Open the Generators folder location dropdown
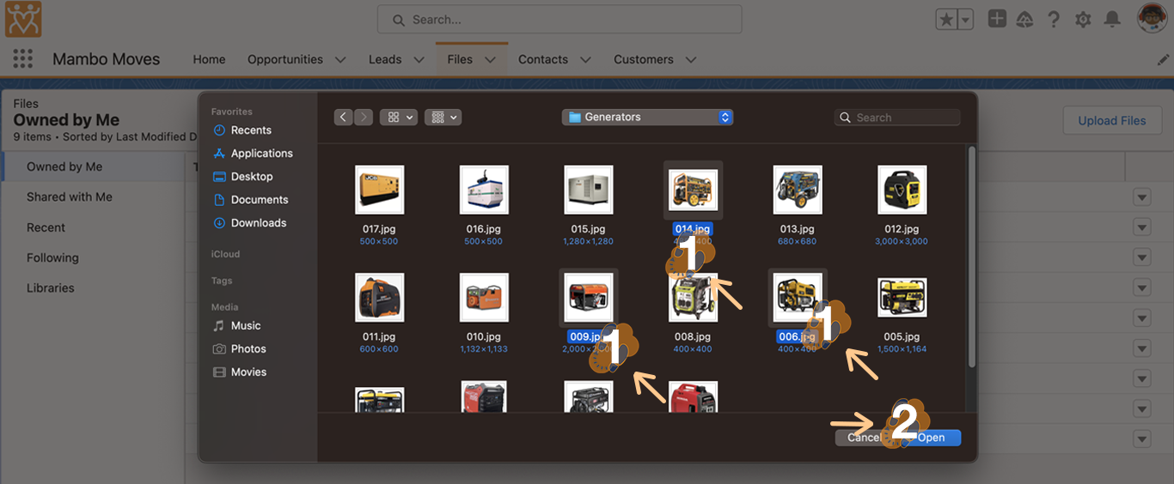 point(647,117)
